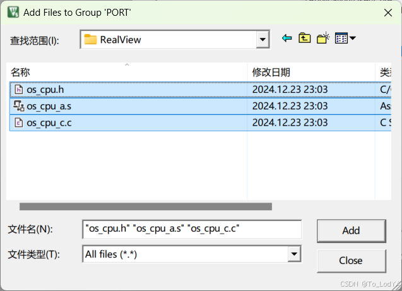This screenshot has height=291, width=402.
Task: Click the os_cpu_c.c source file icon
Action: 18,122
